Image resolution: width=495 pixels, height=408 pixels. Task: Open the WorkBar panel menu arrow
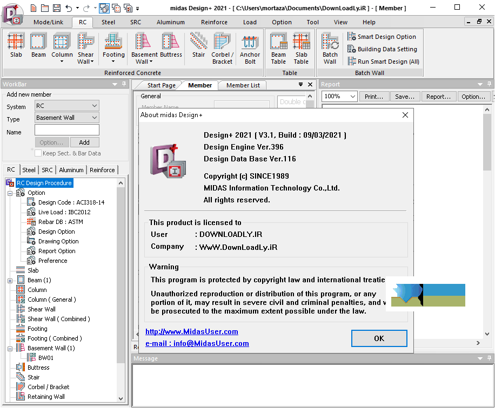(x=115, y=84)
